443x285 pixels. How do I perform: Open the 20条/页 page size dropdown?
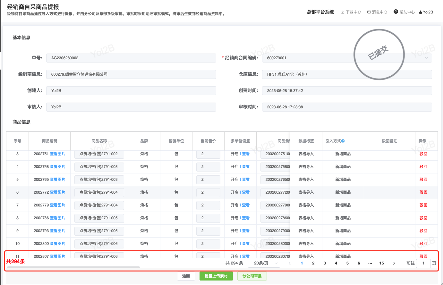pos(264,263)
